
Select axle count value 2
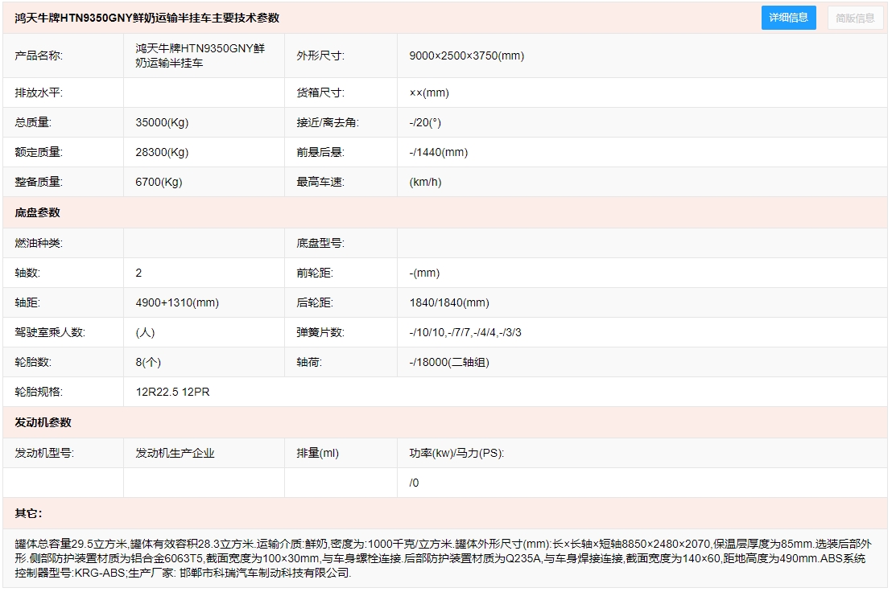click(x=138, y=273)
